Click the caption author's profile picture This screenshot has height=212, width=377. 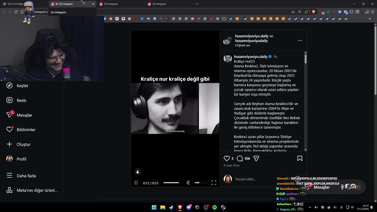228,58
